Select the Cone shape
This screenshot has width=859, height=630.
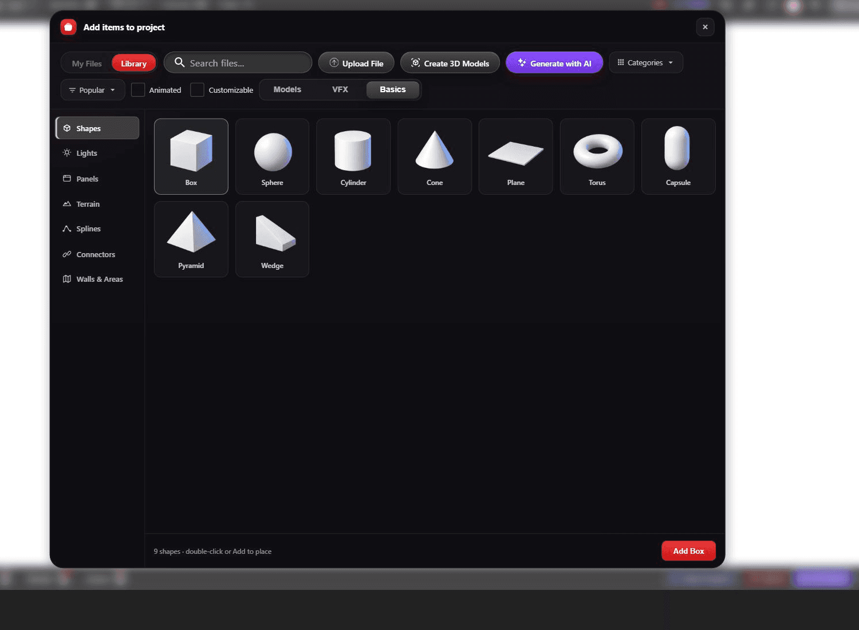point(435,156)
